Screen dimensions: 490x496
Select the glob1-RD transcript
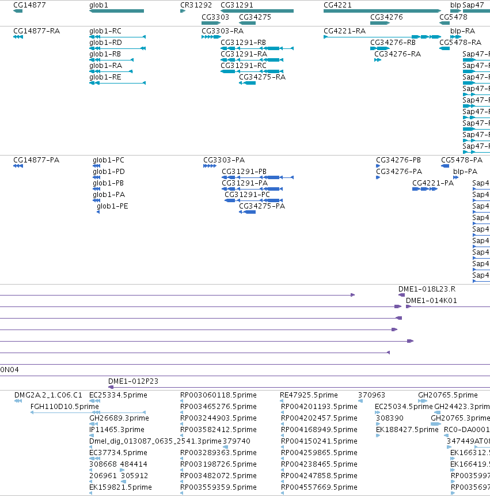coord(117,48)
